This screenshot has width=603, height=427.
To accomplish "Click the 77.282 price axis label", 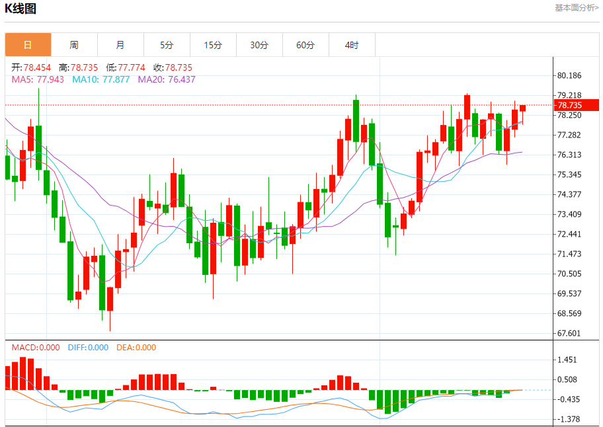I will click(569, 135).
